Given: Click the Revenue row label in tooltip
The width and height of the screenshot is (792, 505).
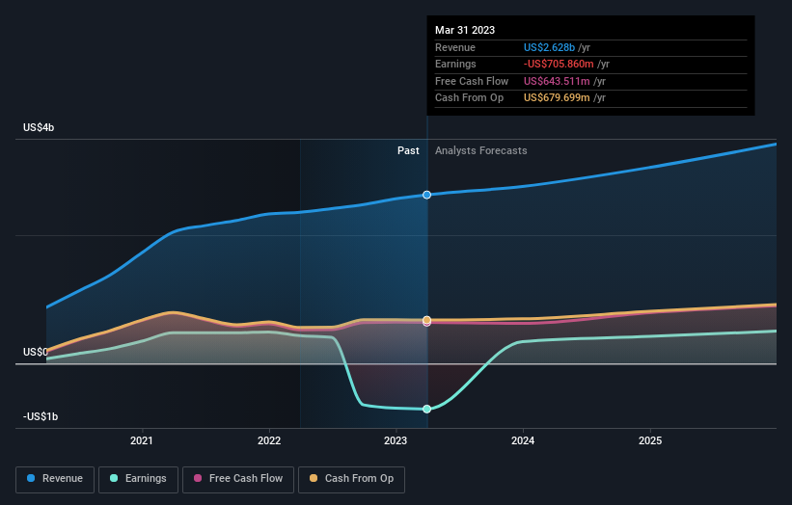Looking at the screenshot, I should (455, 47).
